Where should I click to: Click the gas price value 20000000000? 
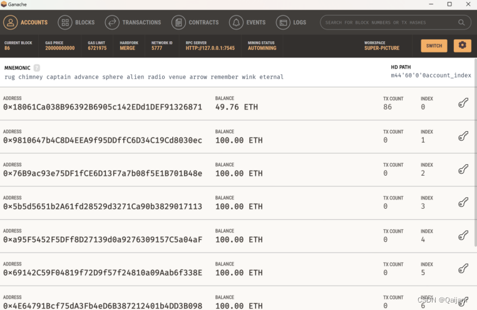pos(60,48)
